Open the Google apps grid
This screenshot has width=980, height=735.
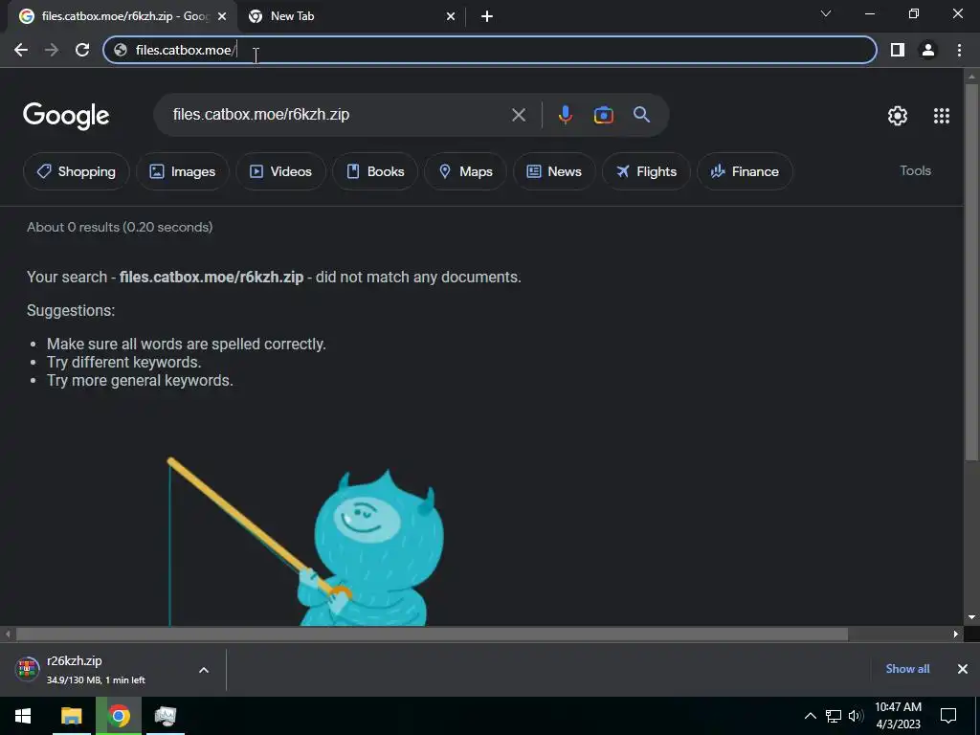point(942,116)
